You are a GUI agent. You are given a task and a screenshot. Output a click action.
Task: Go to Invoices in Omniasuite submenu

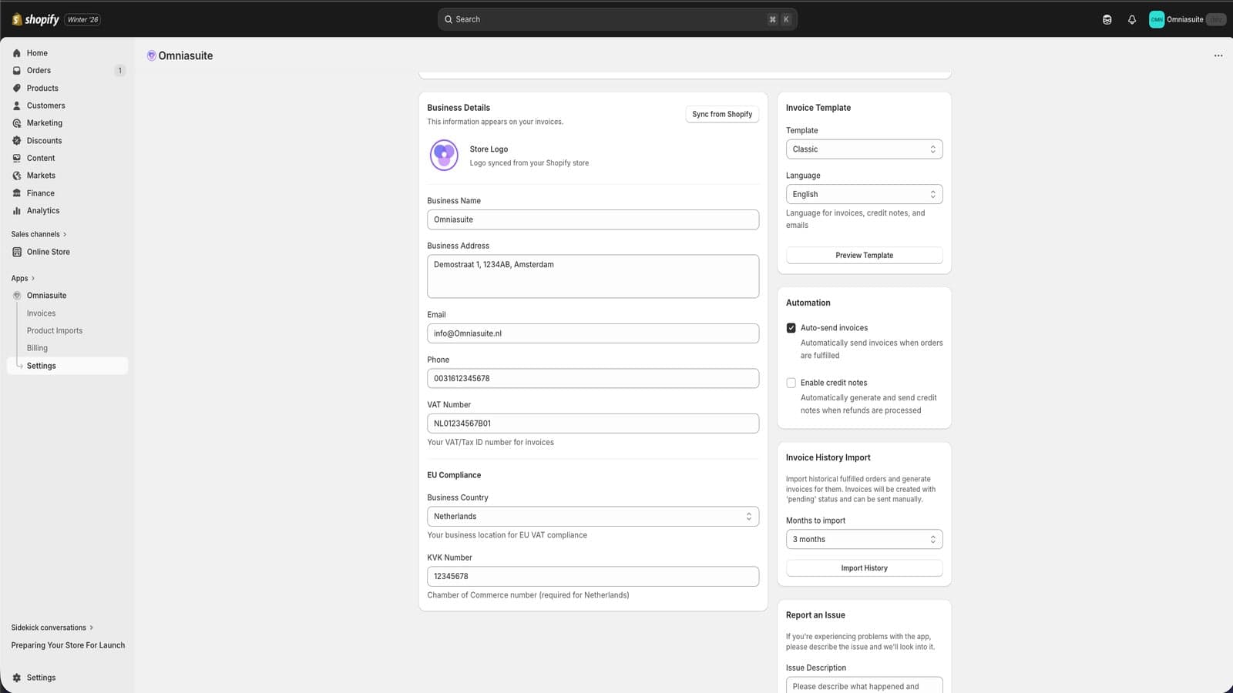[42, 313]
